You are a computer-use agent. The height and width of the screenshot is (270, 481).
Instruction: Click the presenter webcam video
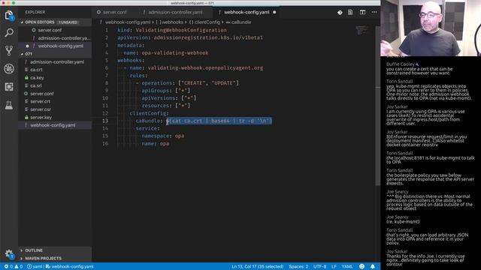coord(431,28)
